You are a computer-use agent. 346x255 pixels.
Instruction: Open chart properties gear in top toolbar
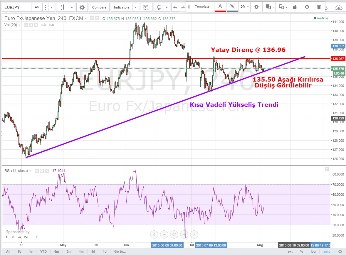[x=82, y=7]
